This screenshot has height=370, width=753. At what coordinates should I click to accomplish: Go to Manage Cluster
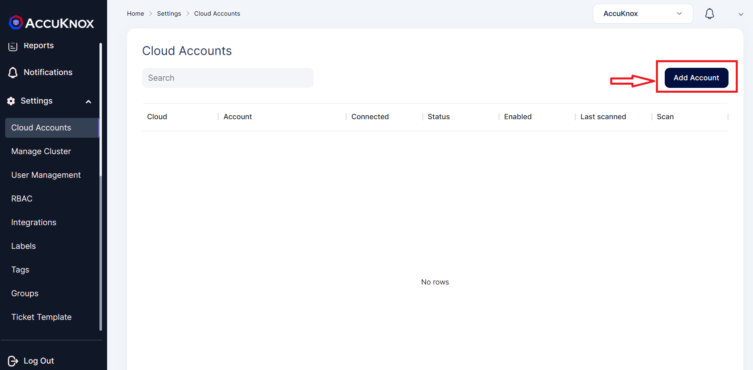(x=41, y=151)
